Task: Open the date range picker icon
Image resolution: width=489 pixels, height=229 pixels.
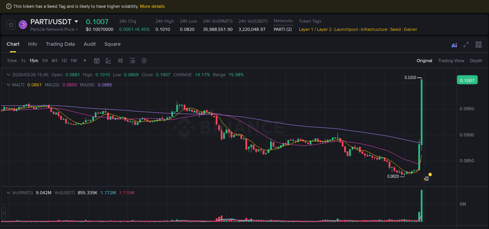Action: [97, 61]
